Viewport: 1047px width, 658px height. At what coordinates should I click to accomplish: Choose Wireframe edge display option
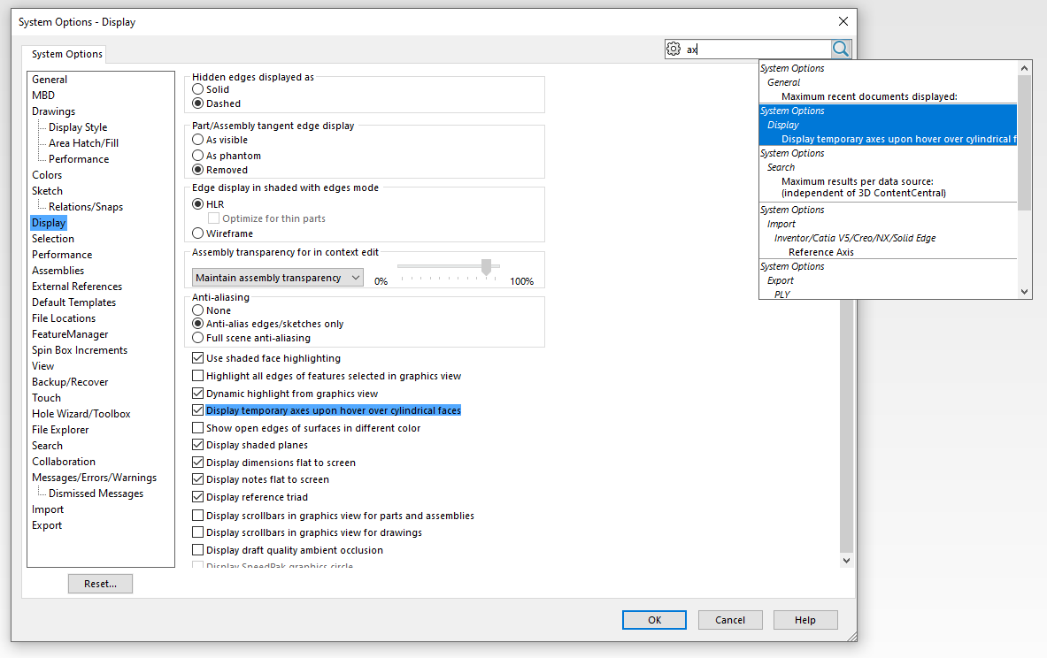[198, 233]
